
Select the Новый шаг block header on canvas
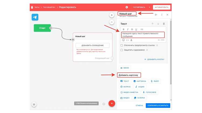[92, 36]
